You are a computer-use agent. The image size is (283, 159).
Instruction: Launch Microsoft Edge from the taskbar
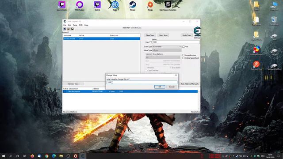point(54,156)
